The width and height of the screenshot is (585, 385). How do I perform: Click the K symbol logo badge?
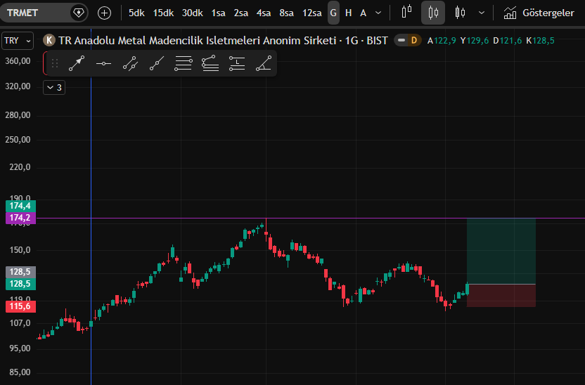point(49,40)
